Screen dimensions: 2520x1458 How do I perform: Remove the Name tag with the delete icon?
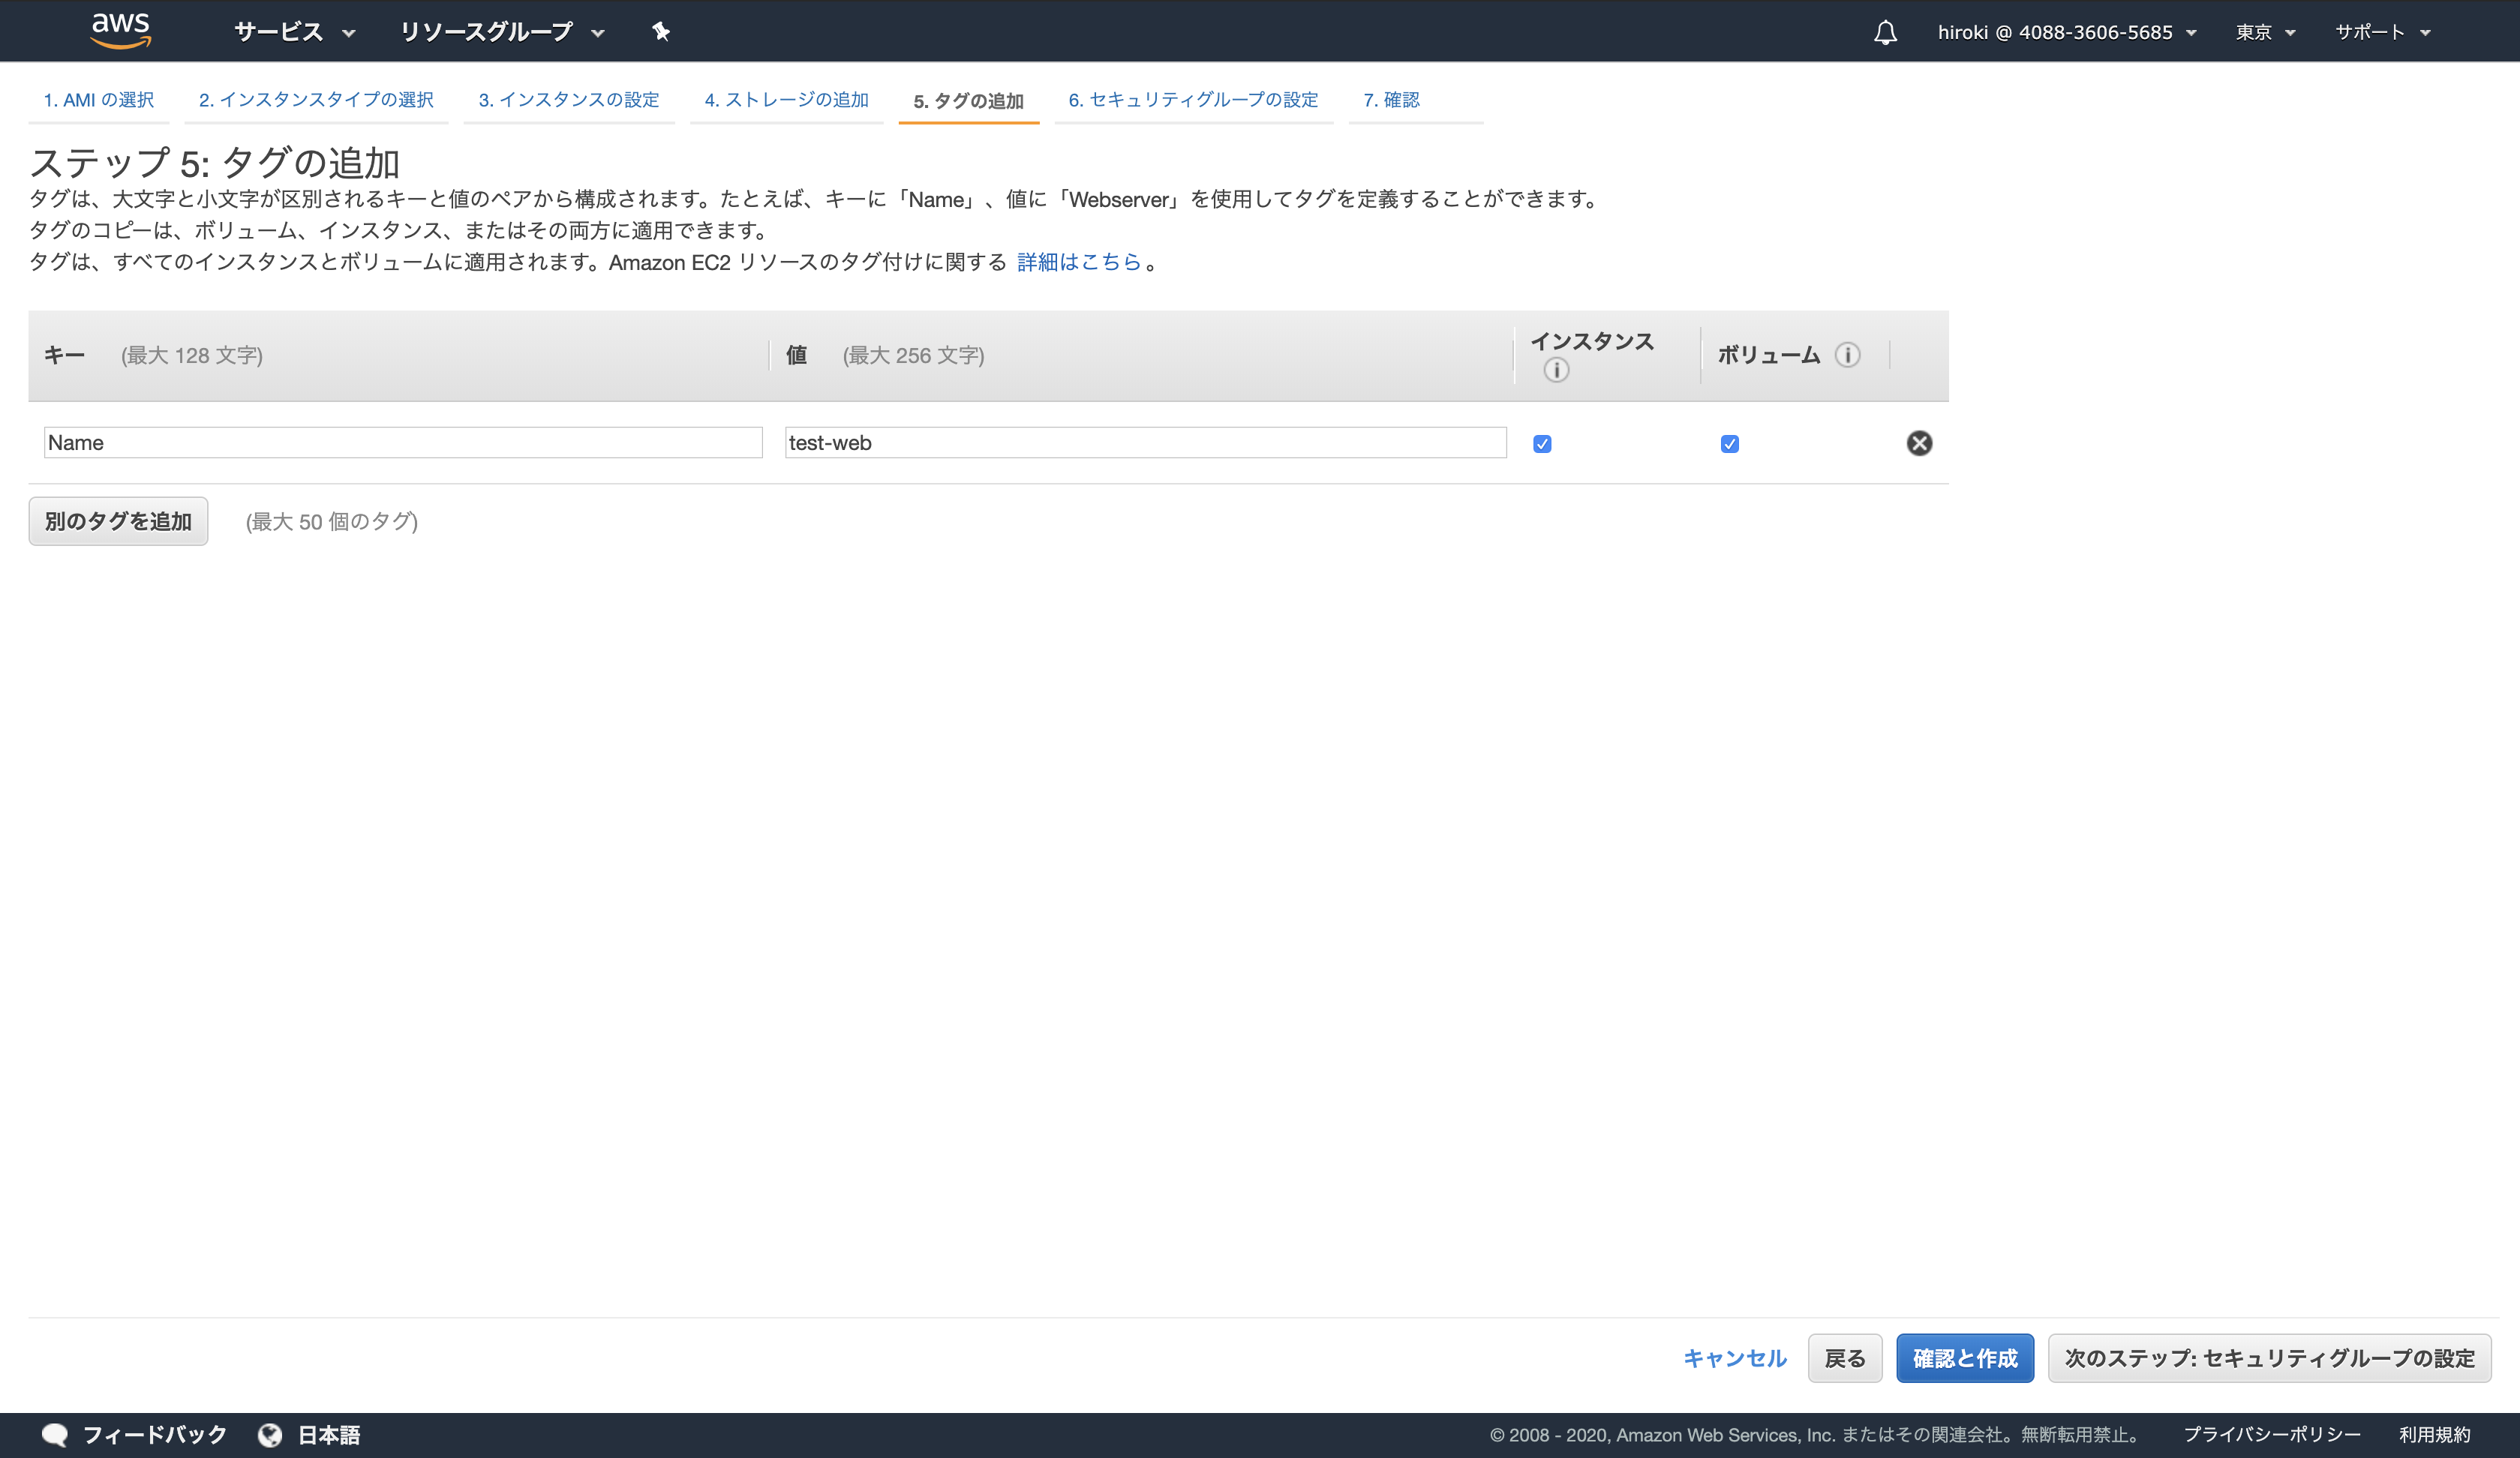coord(1919,443)
